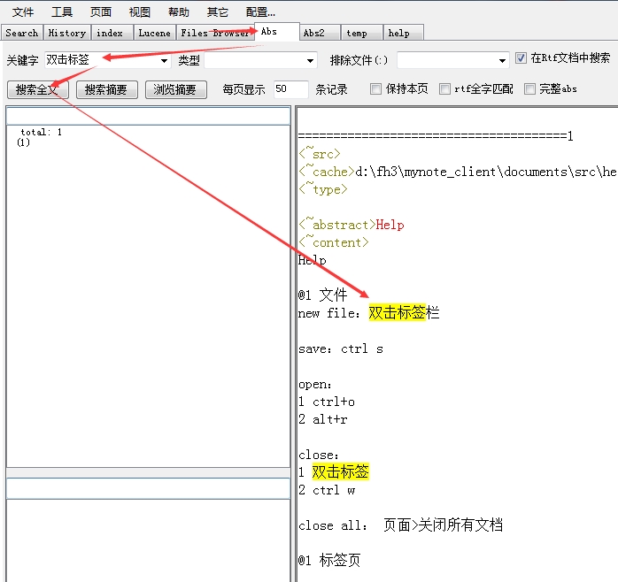
Task: Open the 视图 menu
Action: click(x=139, y=12)
